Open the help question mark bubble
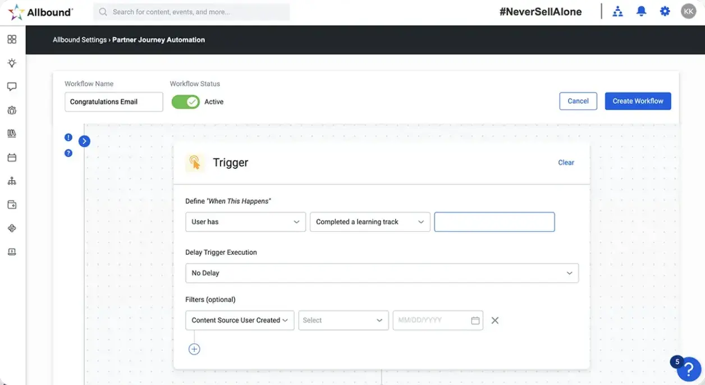 [688, 369]
